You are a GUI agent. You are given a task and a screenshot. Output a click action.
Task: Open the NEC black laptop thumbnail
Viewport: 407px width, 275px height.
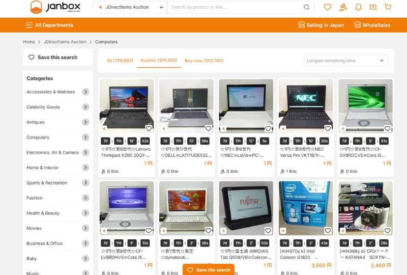306,106
